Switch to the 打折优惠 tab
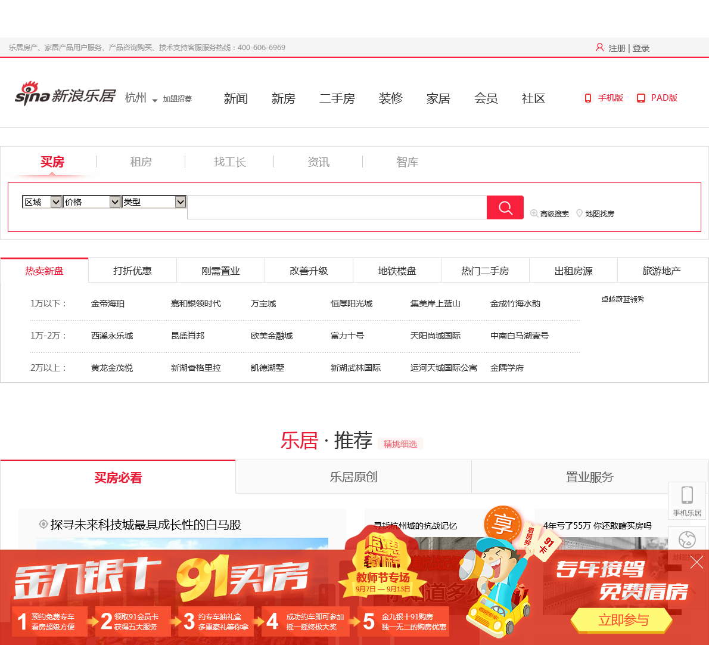This screenshot has width=709, height=645. click(x=132, y=271)
